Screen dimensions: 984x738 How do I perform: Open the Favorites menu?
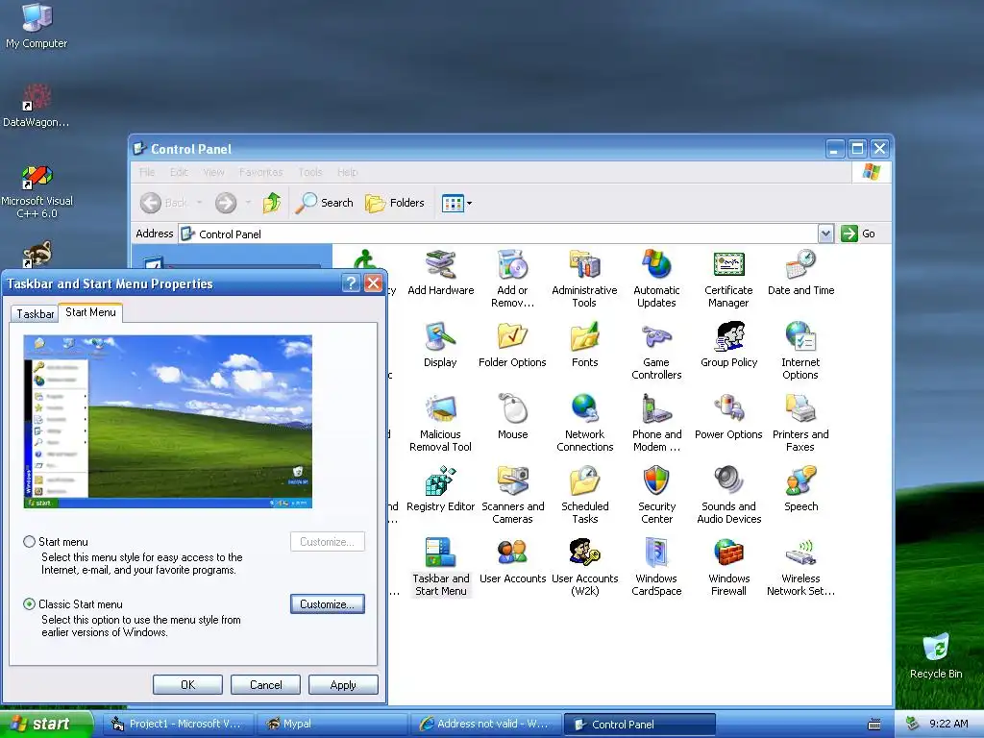[261, 172]
